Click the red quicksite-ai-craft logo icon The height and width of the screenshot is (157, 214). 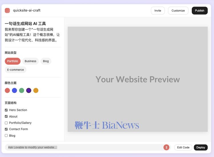click(x=7, y=11)
